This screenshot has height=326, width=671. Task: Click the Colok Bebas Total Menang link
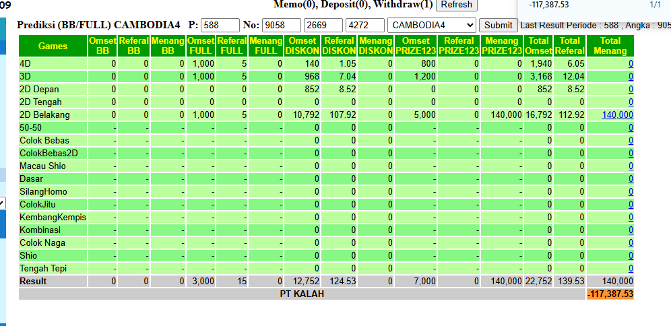click(631, 141)
